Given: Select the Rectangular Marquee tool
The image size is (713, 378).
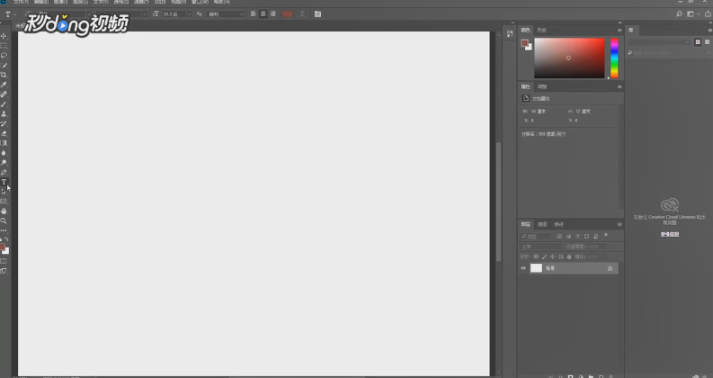Looking at the screenshot, I should tap(4, 46).
